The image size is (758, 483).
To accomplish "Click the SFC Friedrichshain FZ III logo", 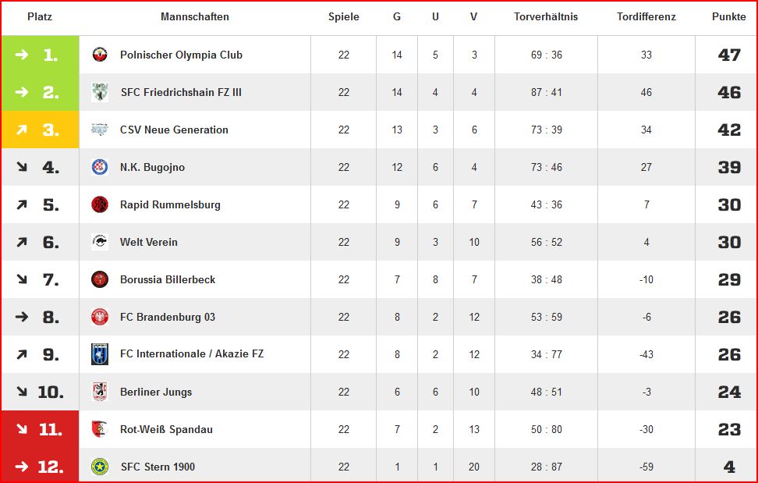I will (x=100, y=92).
